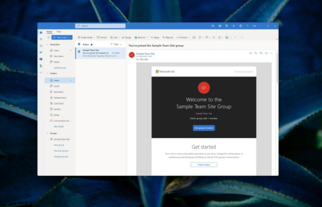Open the Notes folder
This screenshot has height=207, width=322.
60,115
